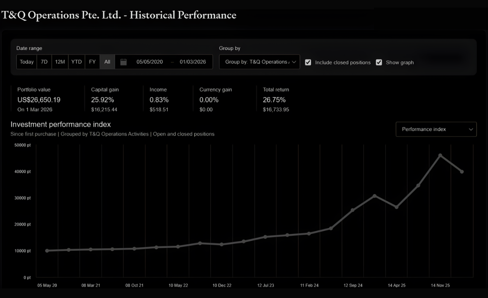The height and width of the screenshot is (298, 488).
Task: Toggle the Show graph checkbox
Action: coord(379,62)
